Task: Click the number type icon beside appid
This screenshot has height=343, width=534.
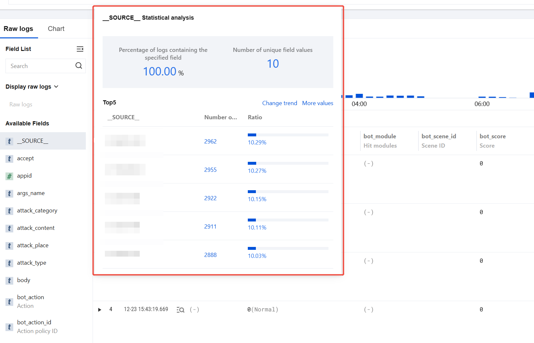Action: (9, 176)
